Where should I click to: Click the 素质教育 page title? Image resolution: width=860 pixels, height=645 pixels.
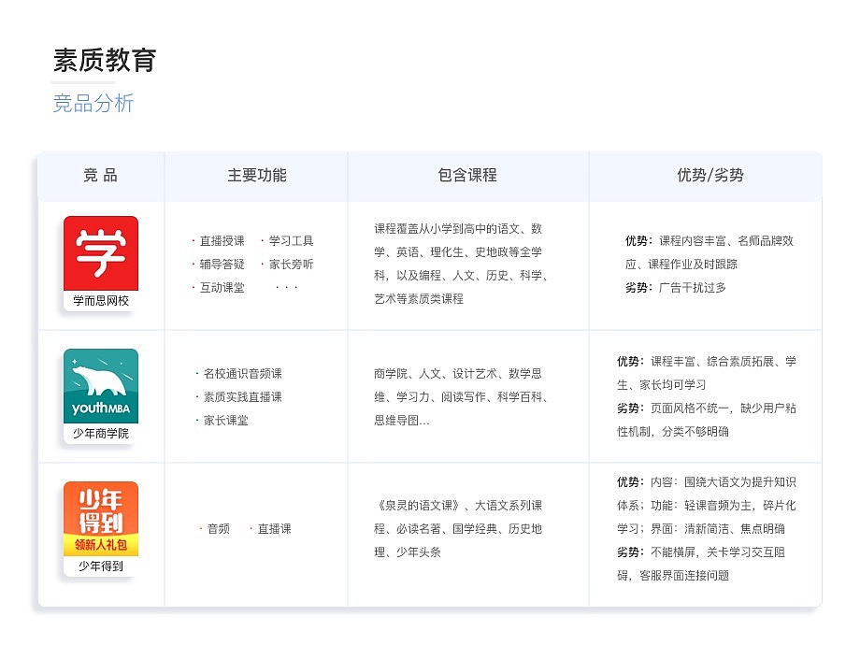point(105,61)
